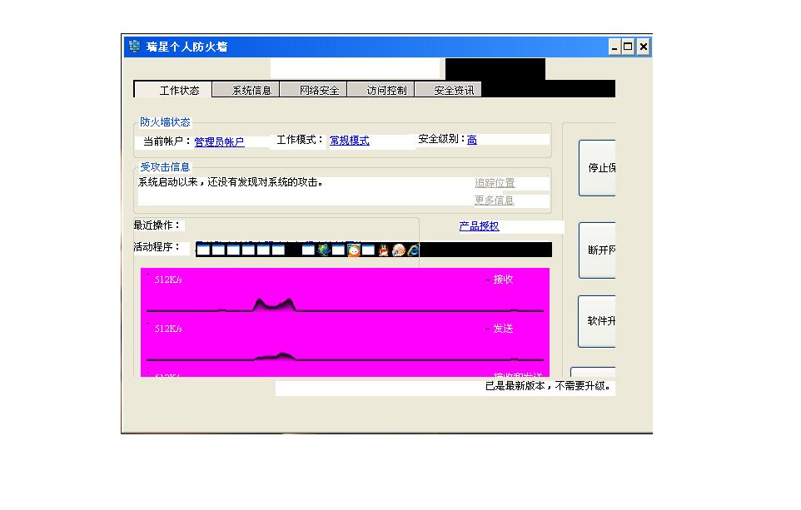
Task: Click the 管理员帐户 account link
Action: tap(219, 142)
